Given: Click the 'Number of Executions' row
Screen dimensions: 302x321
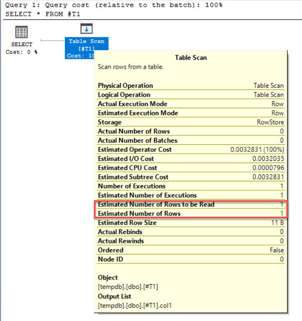Looking at the screenshot, I should [191, 186].
